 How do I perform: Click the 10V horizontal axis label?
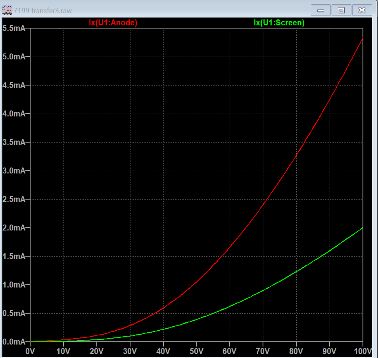click(63, 351)
